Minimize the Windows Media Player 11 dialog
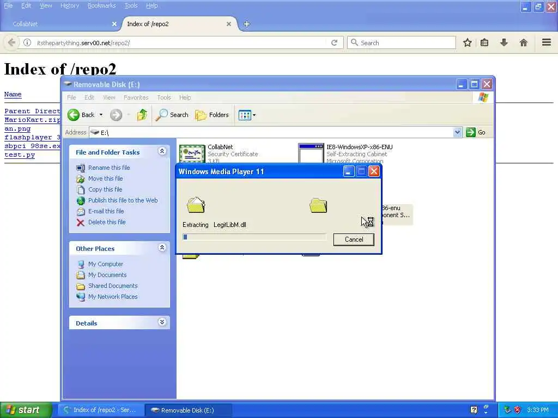This screenshot has width=558, height=418. tap(348, 171)
